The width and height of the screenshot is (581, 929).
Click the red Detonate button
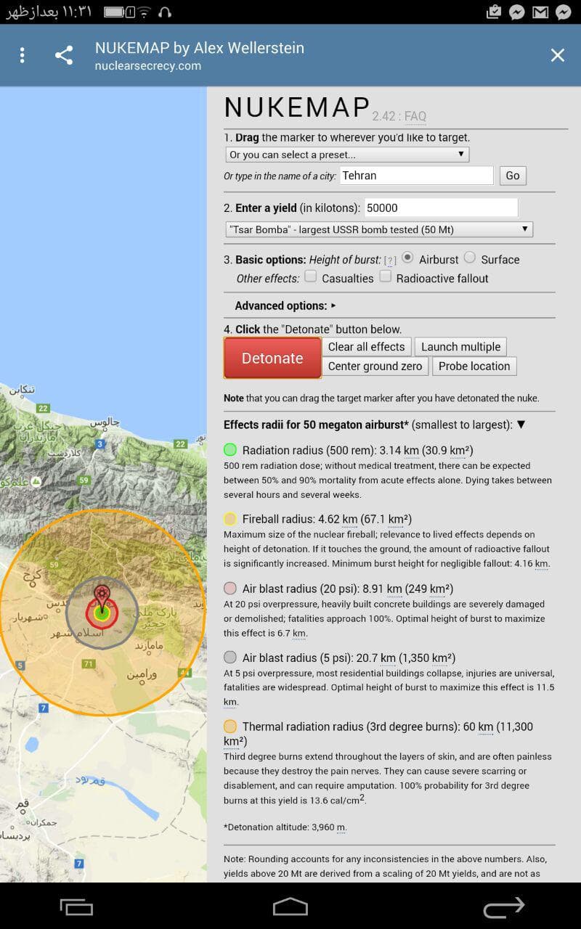pos(272,358)
